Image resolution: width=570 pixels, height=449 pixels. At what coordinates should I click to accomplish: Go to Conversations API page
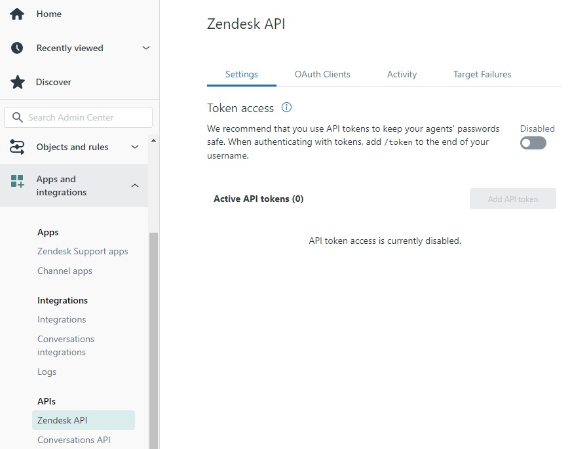pyautogui.click(x=73, y=440)
